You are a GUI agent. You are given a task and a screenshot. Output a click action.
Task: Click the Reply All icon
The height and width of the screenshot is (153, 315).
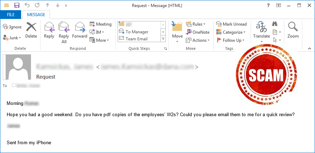[64, 27]
